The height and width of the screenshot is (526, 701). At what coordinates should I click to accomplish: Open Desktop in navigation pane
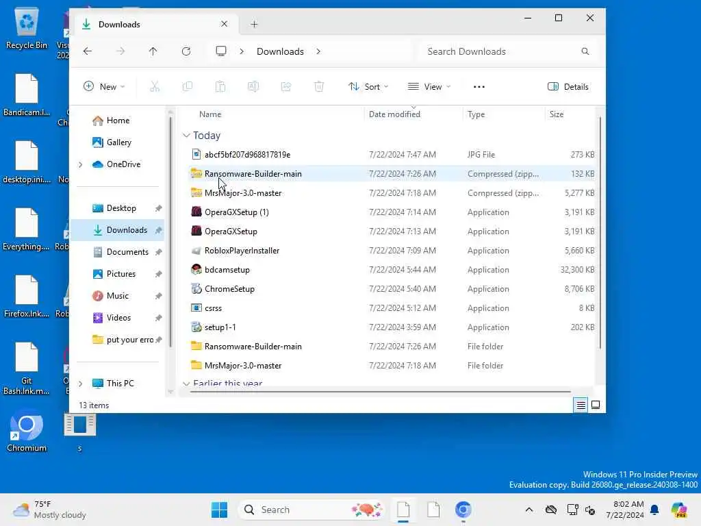tap(121, 208)
